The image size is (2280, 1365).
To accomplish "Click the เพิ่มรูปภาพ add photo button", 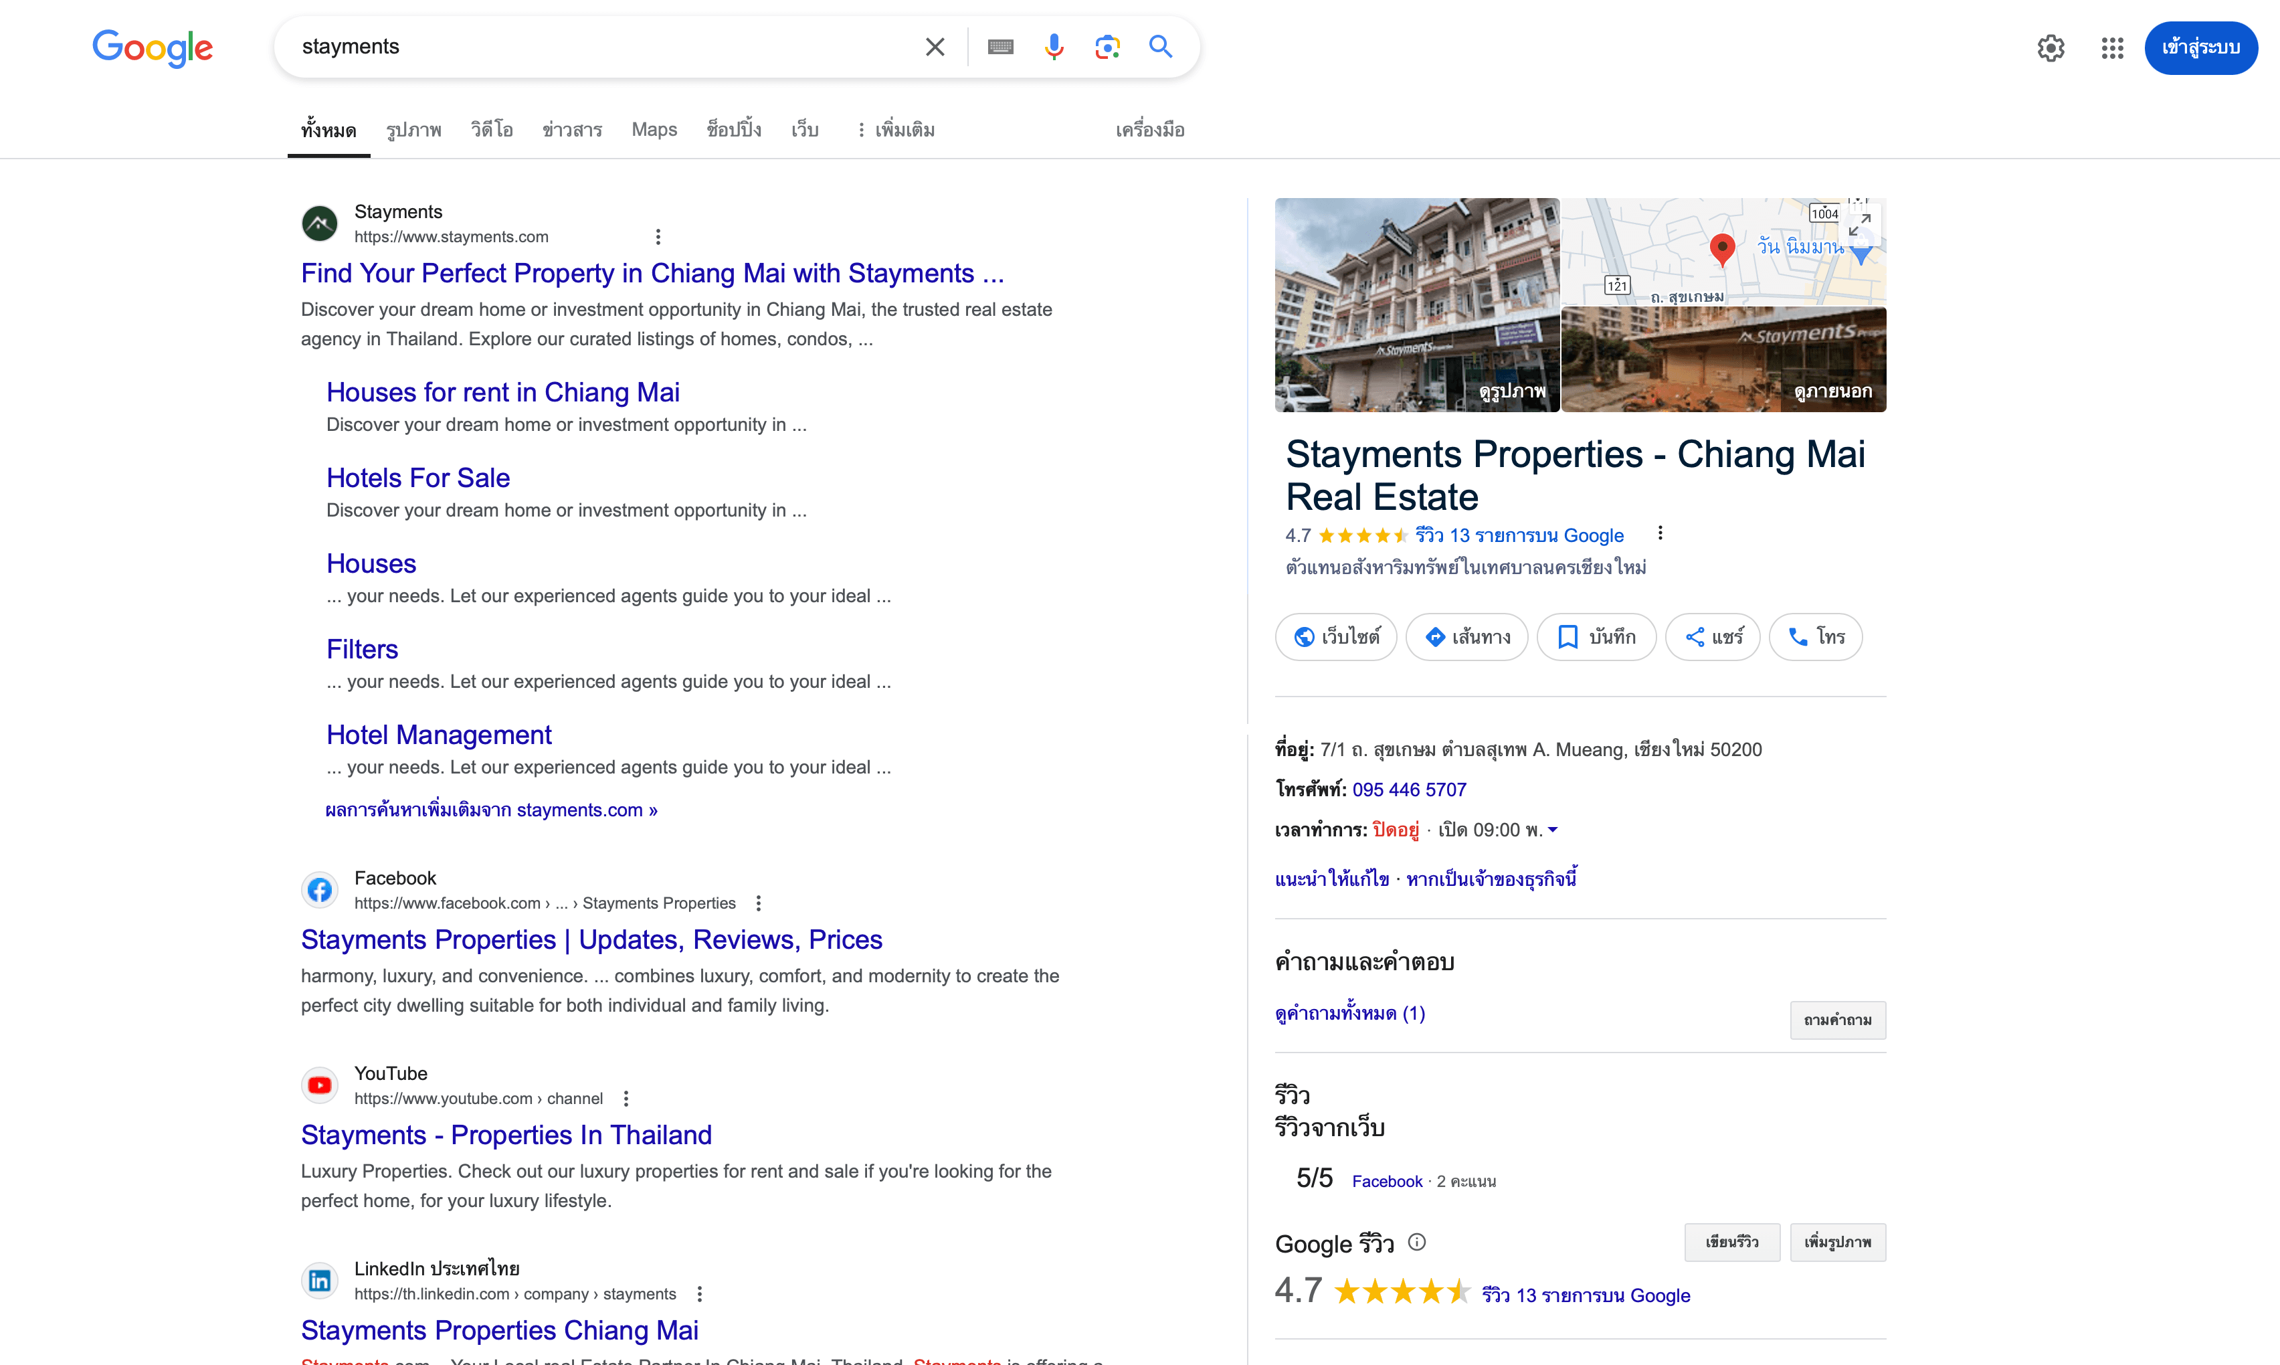I will coord(1838,1243).
